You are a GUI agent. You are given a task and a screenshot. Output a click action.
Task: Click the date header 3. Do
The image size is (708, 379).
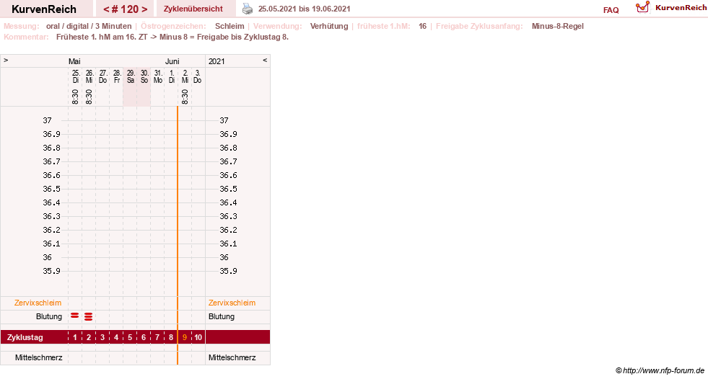coord(197,76)
